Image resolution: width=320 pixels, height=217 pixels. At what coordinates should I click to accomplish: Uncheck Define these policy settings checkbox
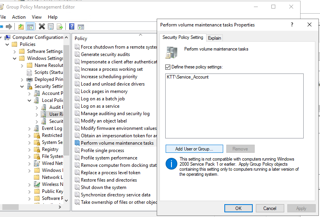click(168, 67)
